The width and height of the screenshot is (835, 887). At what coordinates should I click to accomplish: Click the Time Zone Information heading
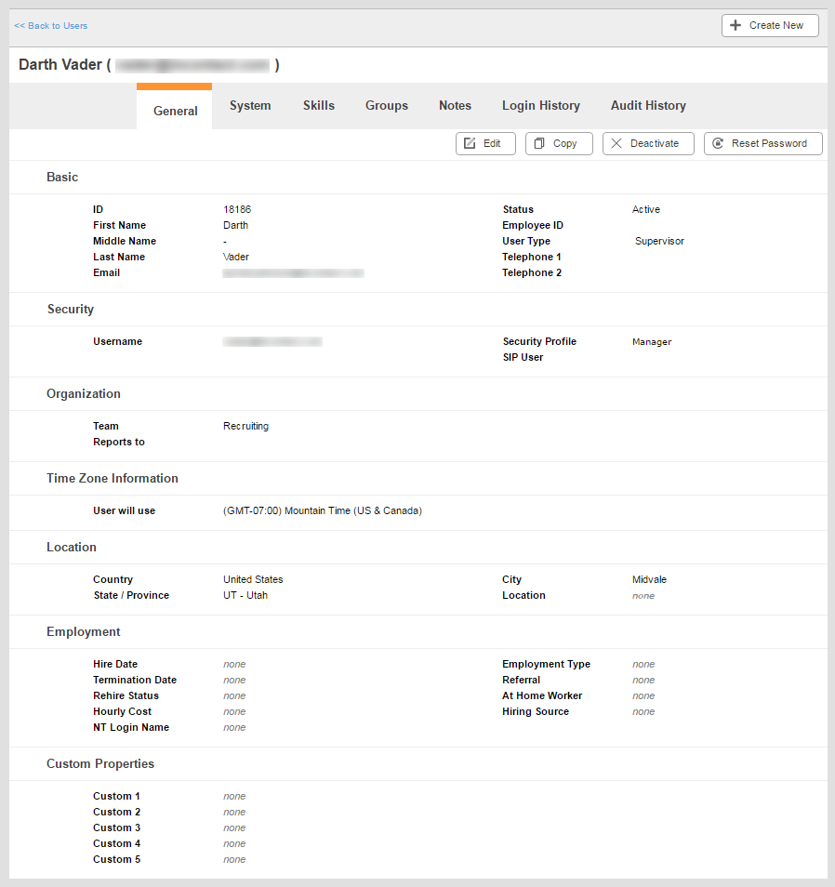point(113,479)
